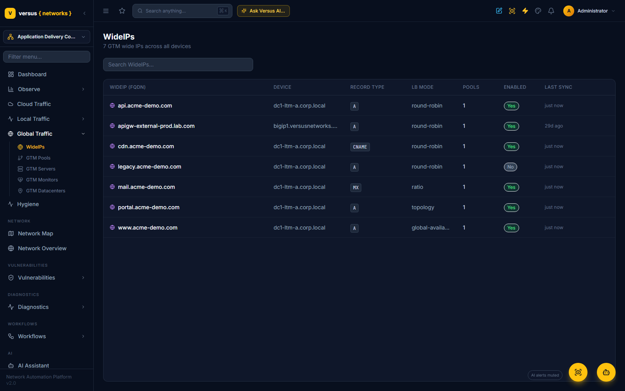Open Network Map
This screenshot has height=391, width=625.
pyautogui.click(x=47, y=233)
